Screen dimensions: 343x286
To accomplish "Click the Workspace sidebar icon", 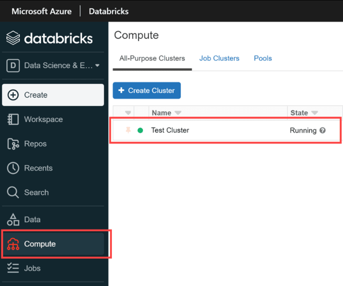I will (x=13, y=119).
